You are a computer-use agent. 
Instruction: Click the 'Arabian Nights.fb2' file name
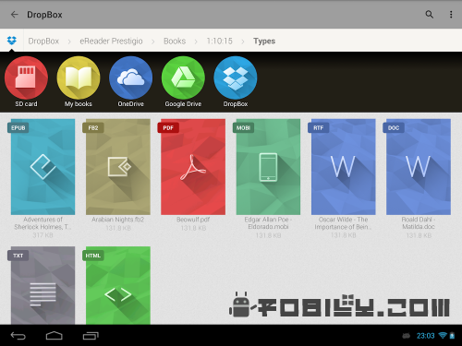coord(118,220)
